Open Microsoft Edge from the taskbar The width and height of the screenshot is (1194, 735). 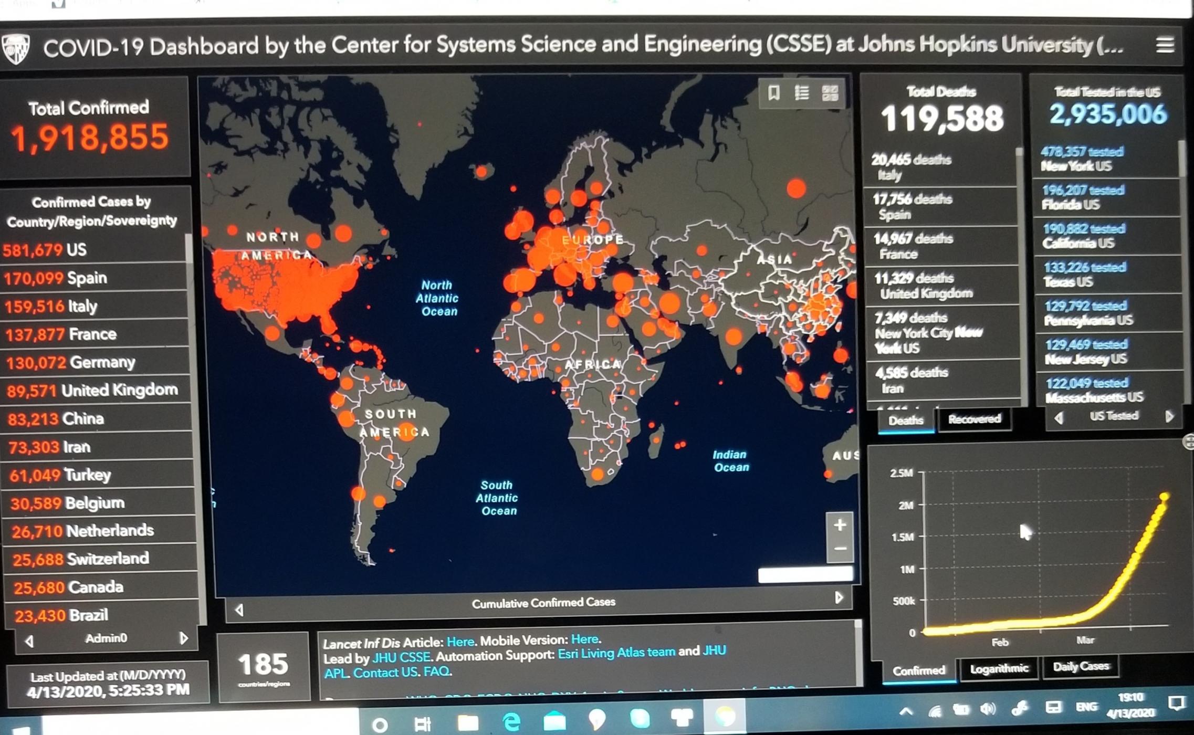(x=511, y=723)
